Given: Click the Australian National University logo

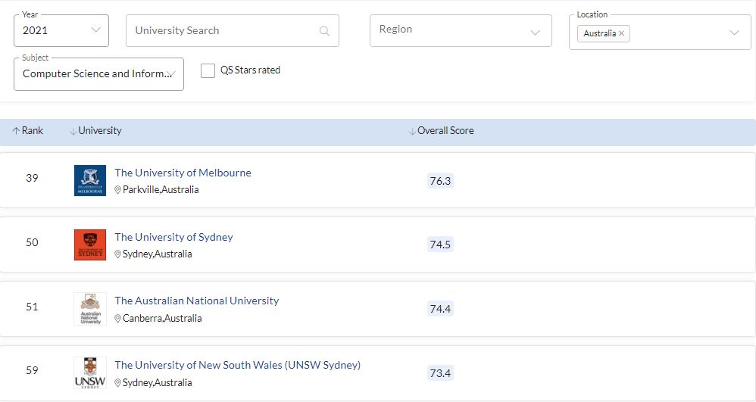Looking at the screenshot, I should [90, 309].
